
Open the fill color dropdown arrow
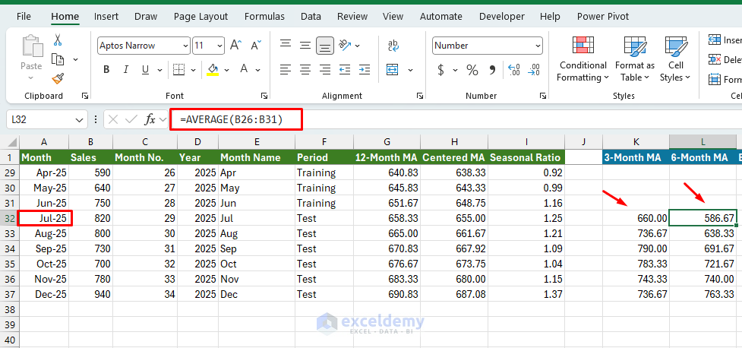tap(226, 70)
